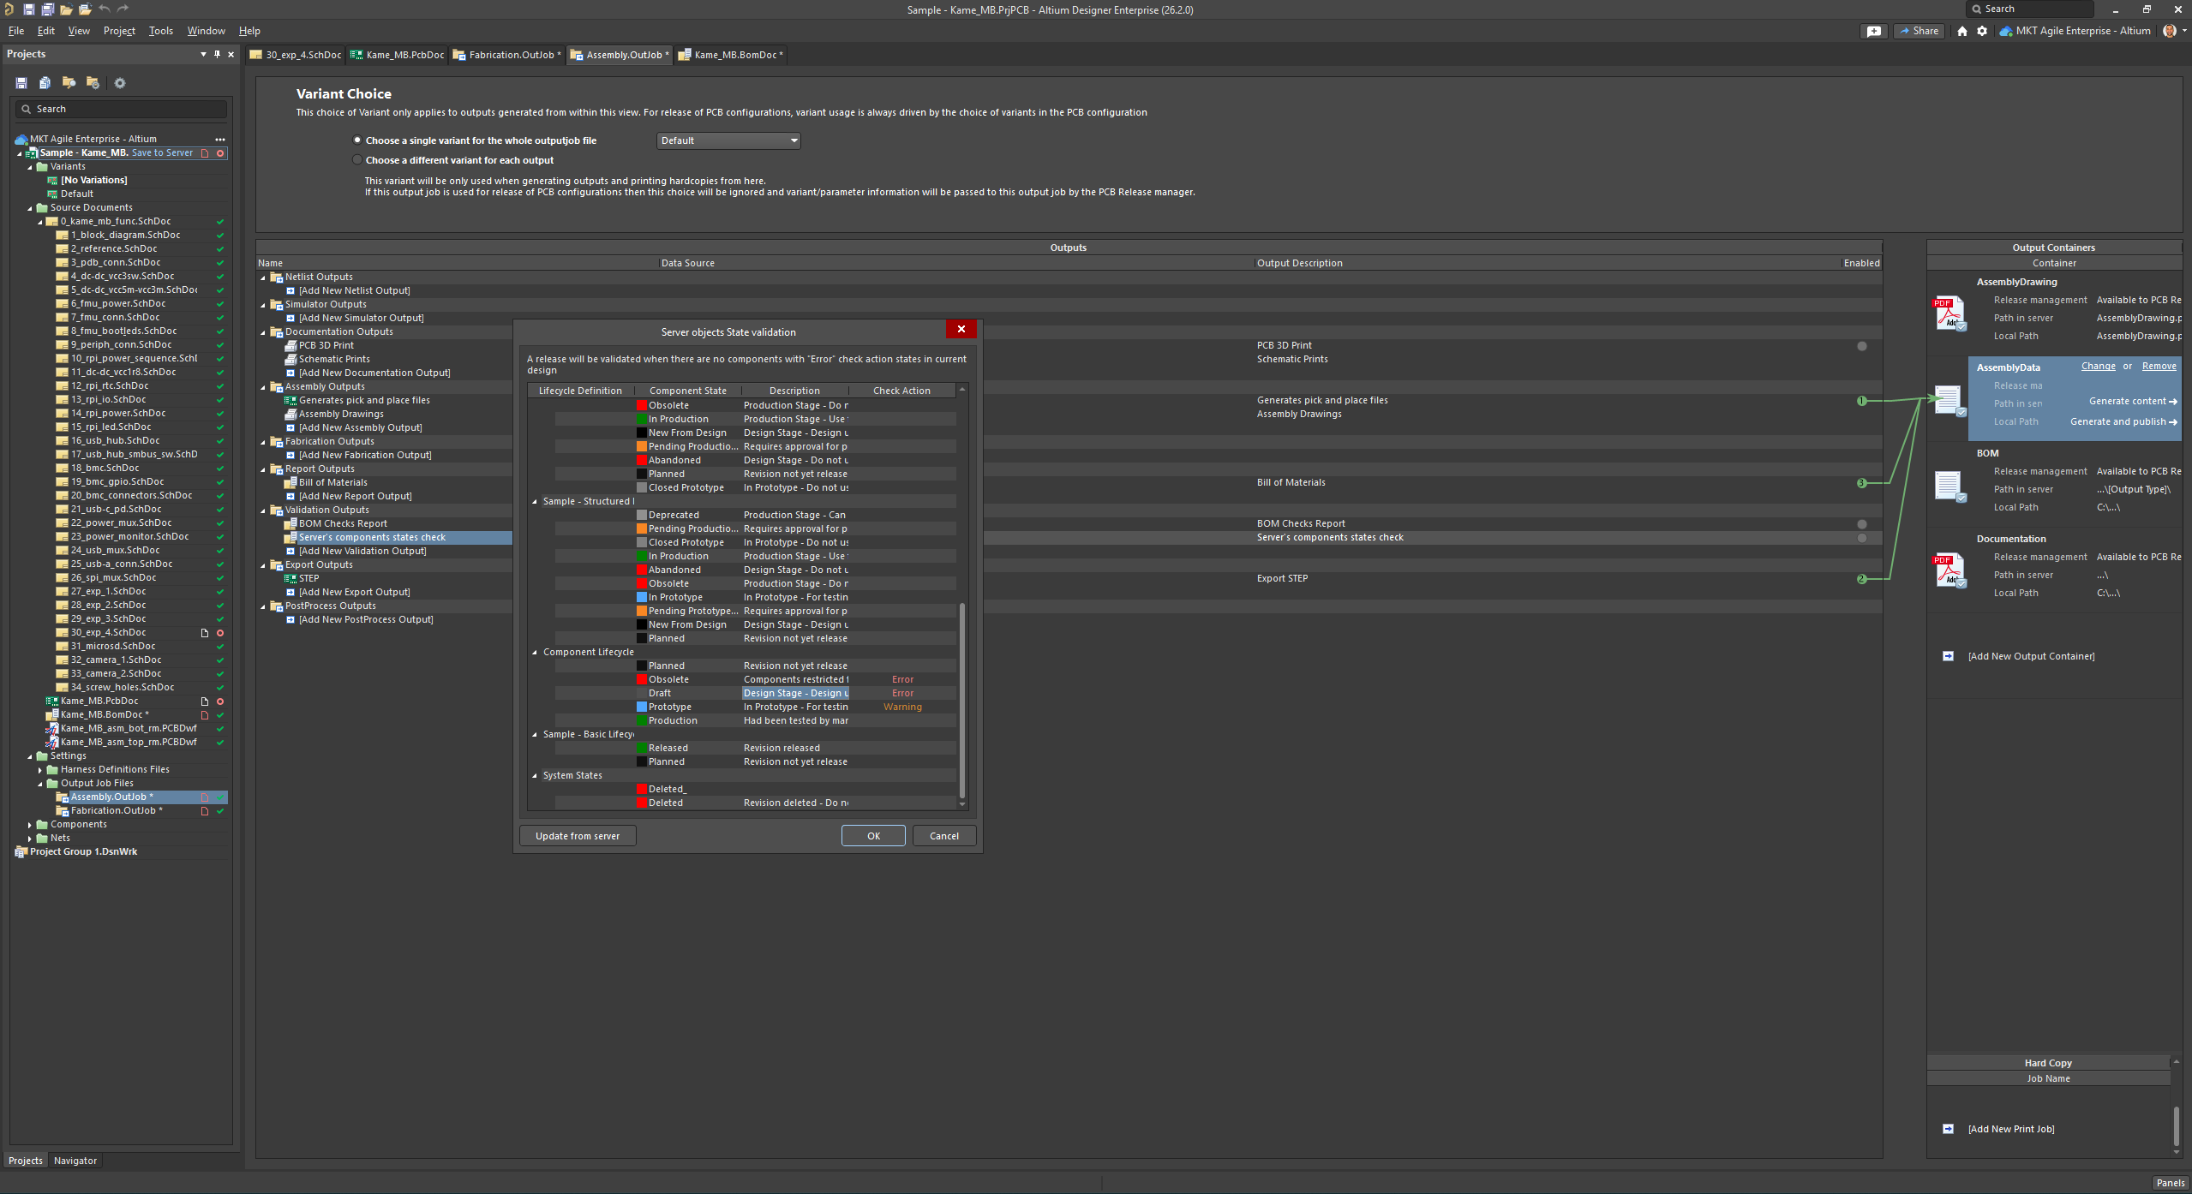Viewport: 2192px width, 1194px height.
Task: Select 'Choose a different variant for each output'
Action: 357,159
